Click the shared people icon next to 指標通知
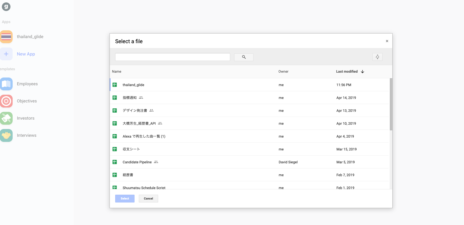This screenshot has height=225, width=464. coord(141,98)
